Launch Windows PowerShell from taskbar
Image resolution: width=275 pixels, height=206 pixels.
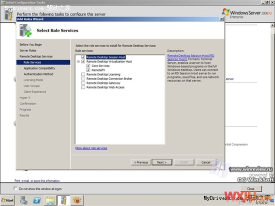(37, 200)
